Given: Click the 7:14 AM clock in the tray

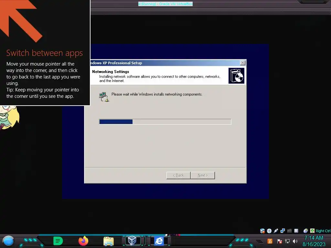Looking at the screenshot, I should click(314, 238).
